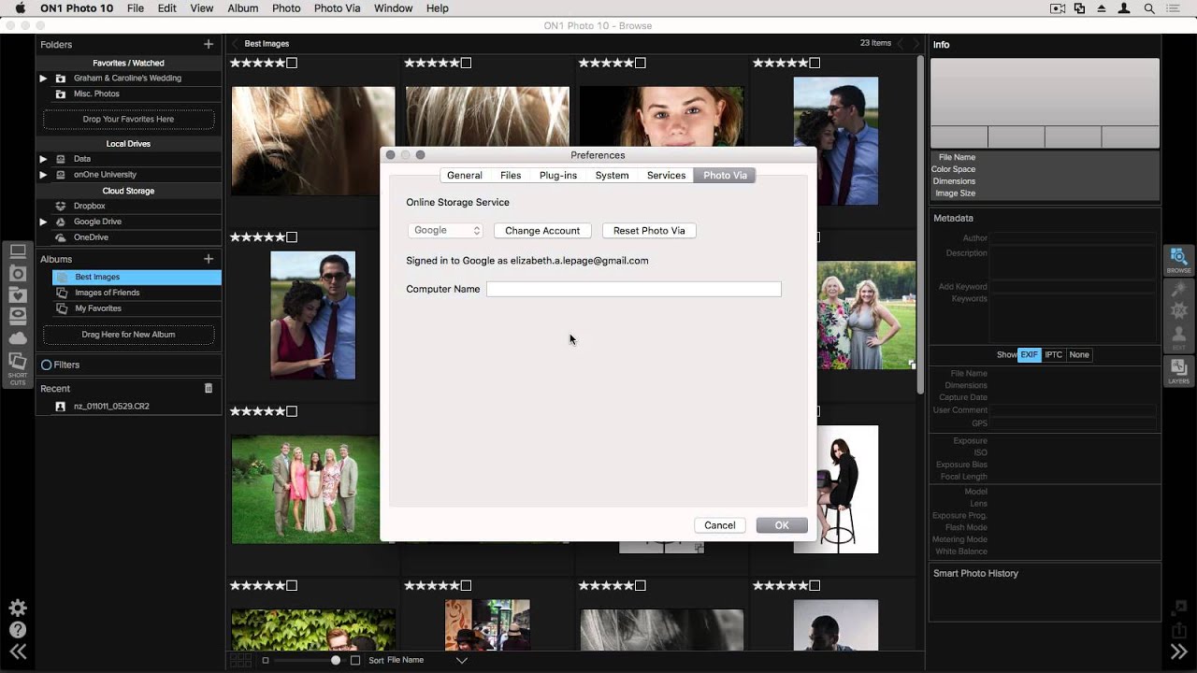This screenshot has width=1197, height=673.
Task: Open the Window menu
Action: pyautogui.click(x=393, y=8)
